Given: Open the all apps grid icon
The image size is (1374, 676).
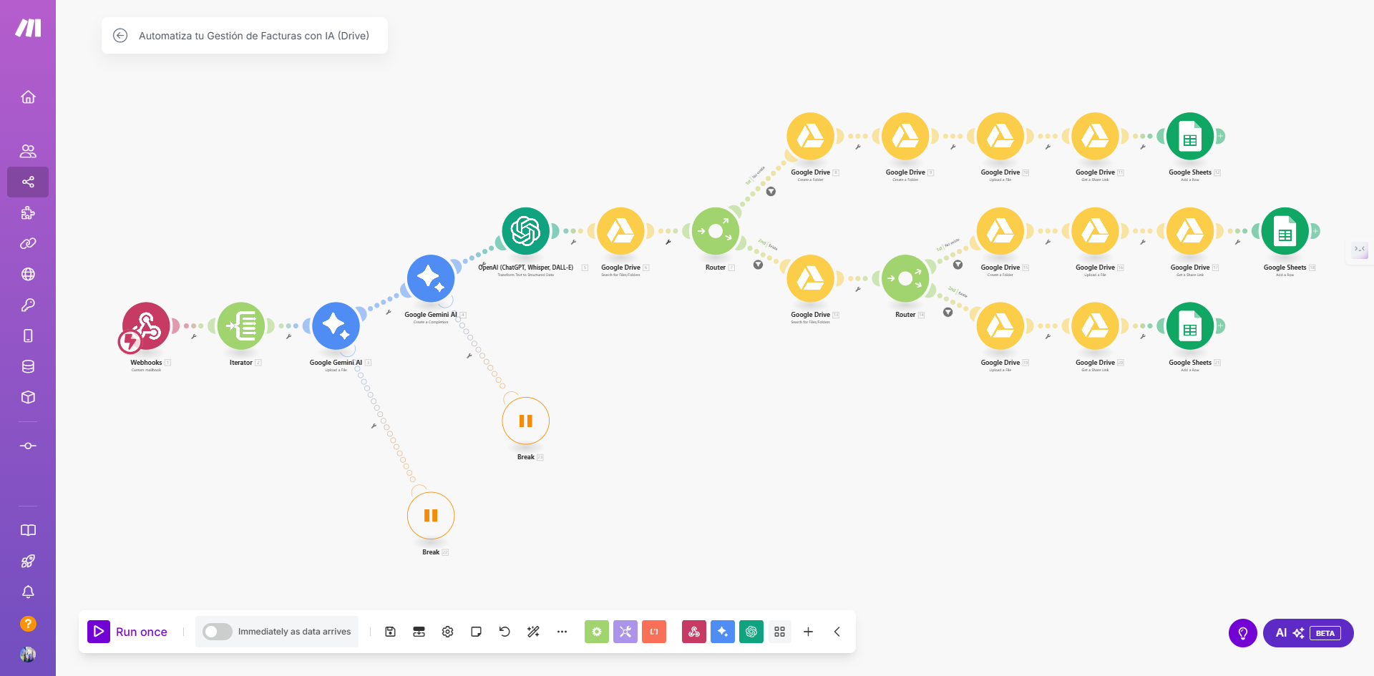Looking at the screenshot, I should [780, 632].
